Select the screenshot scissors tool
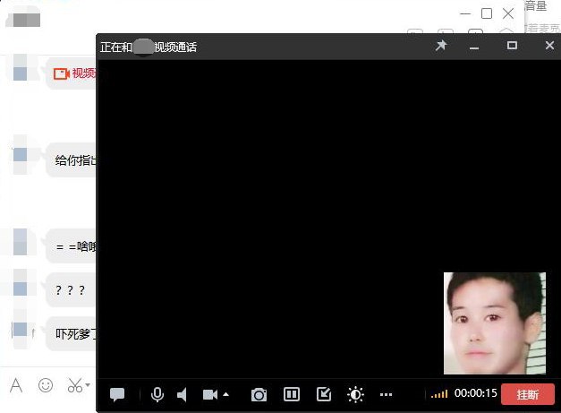 point(73,385)
